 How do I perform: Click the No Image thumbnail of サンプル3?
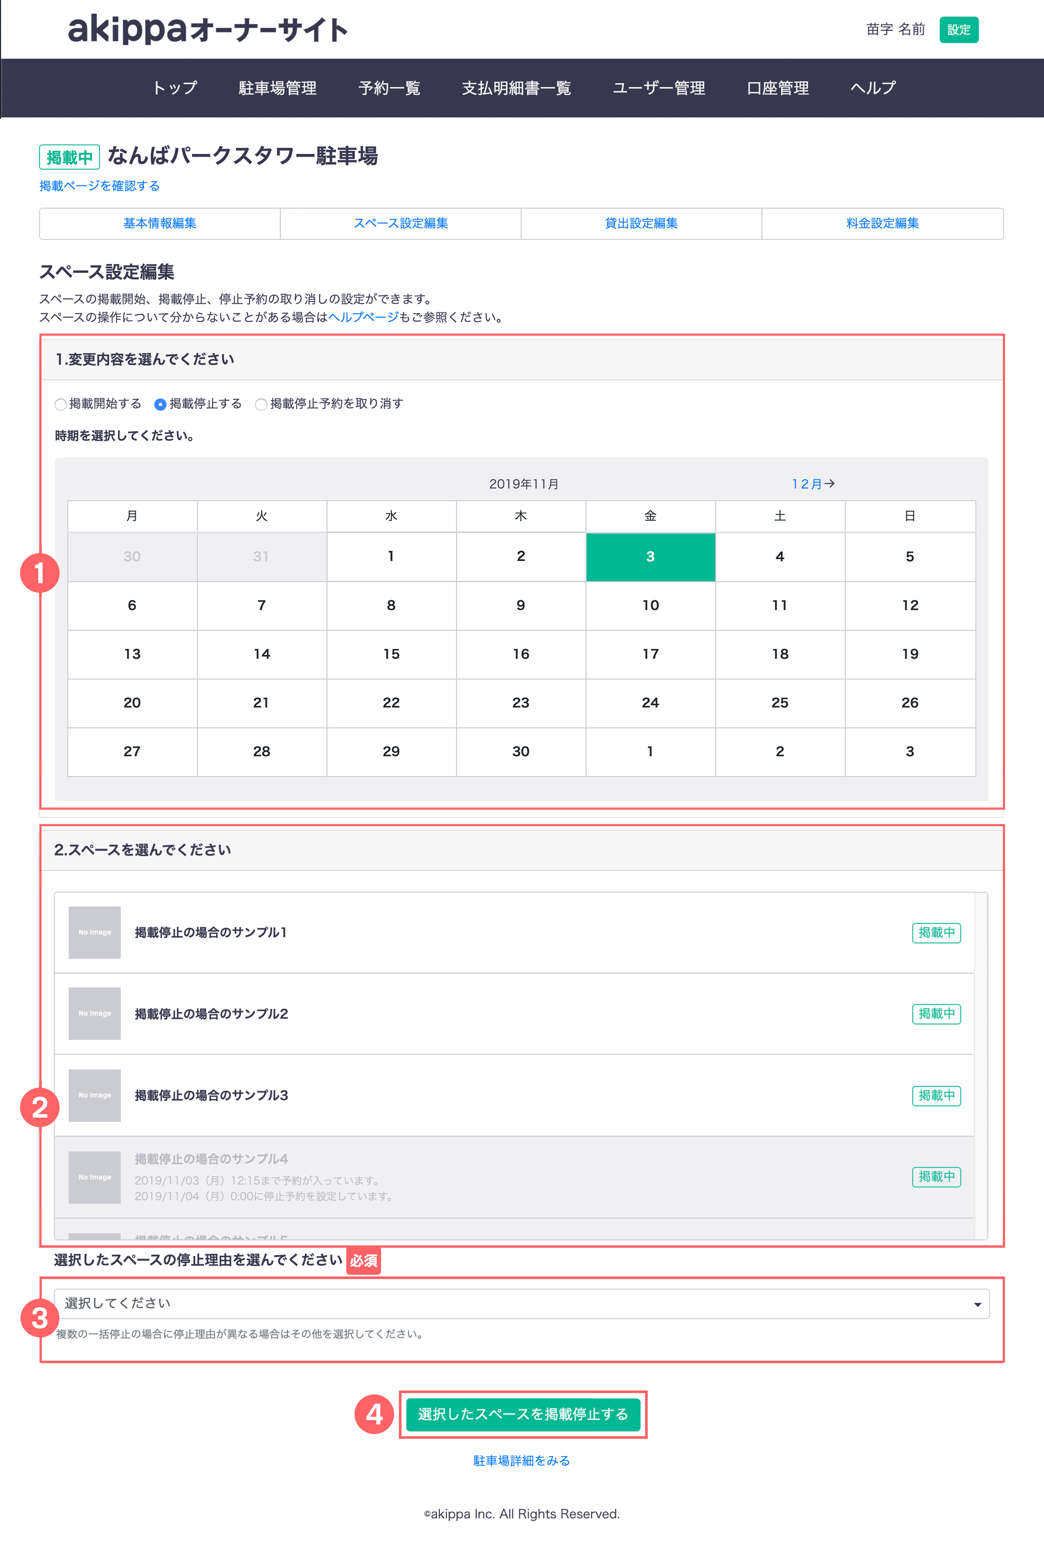tap(94, 1095)
